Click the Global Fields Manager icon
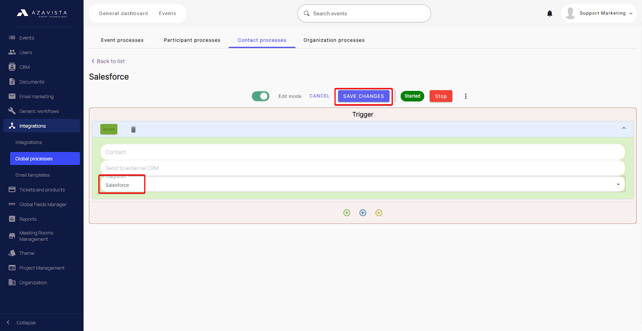 coord(12,204)
